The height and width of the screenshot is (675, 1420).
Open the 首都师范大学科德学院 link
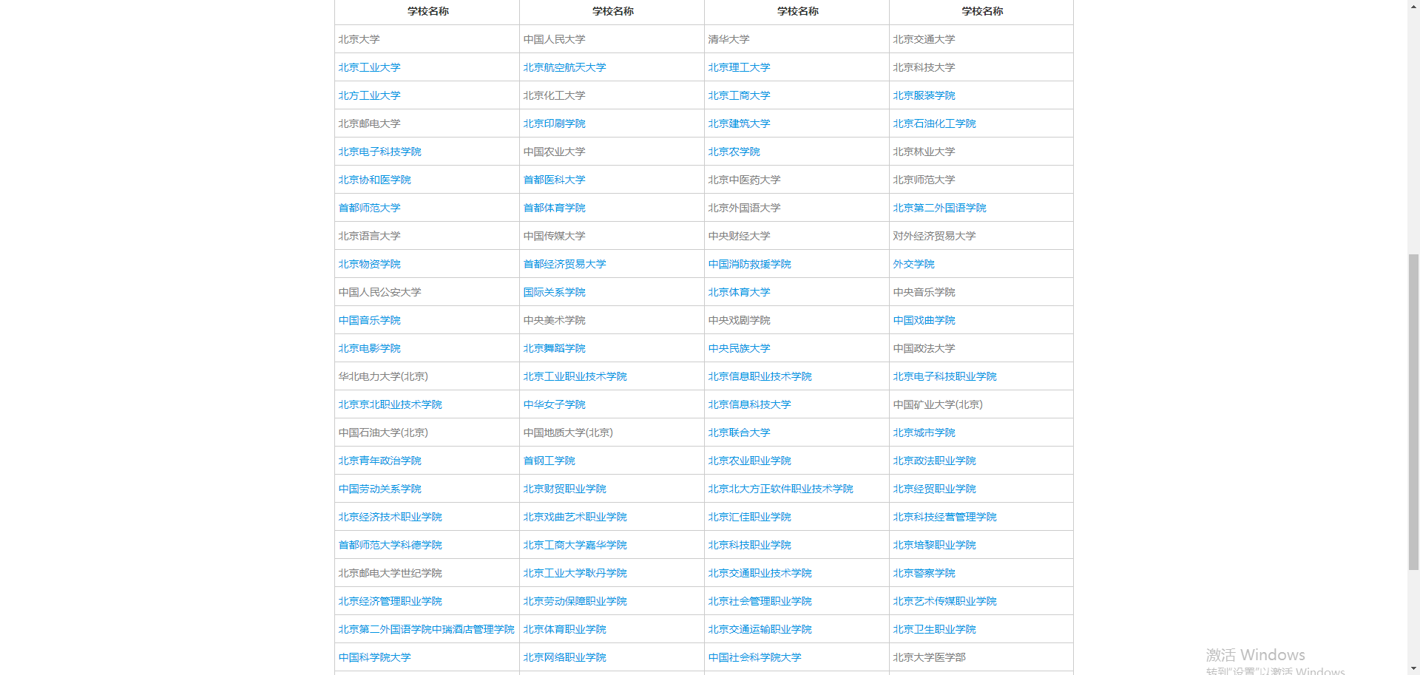click(390, 545)
